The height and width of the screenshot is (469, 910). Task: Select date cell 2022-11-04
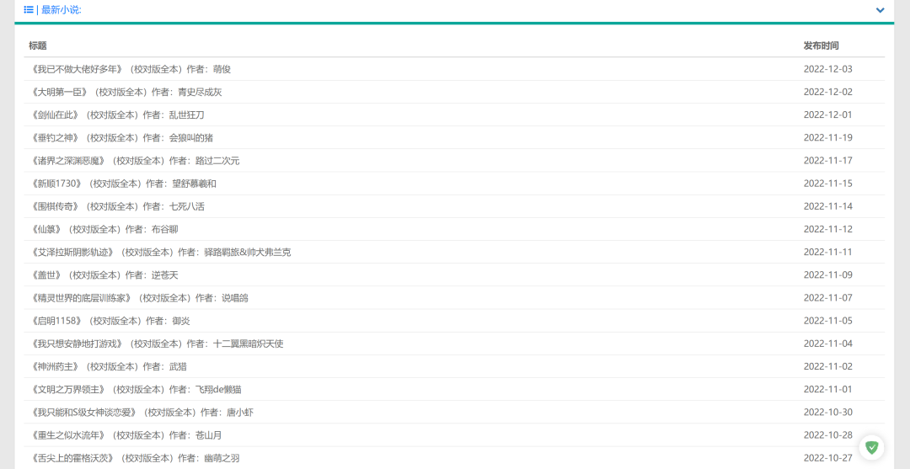[828, 344]
